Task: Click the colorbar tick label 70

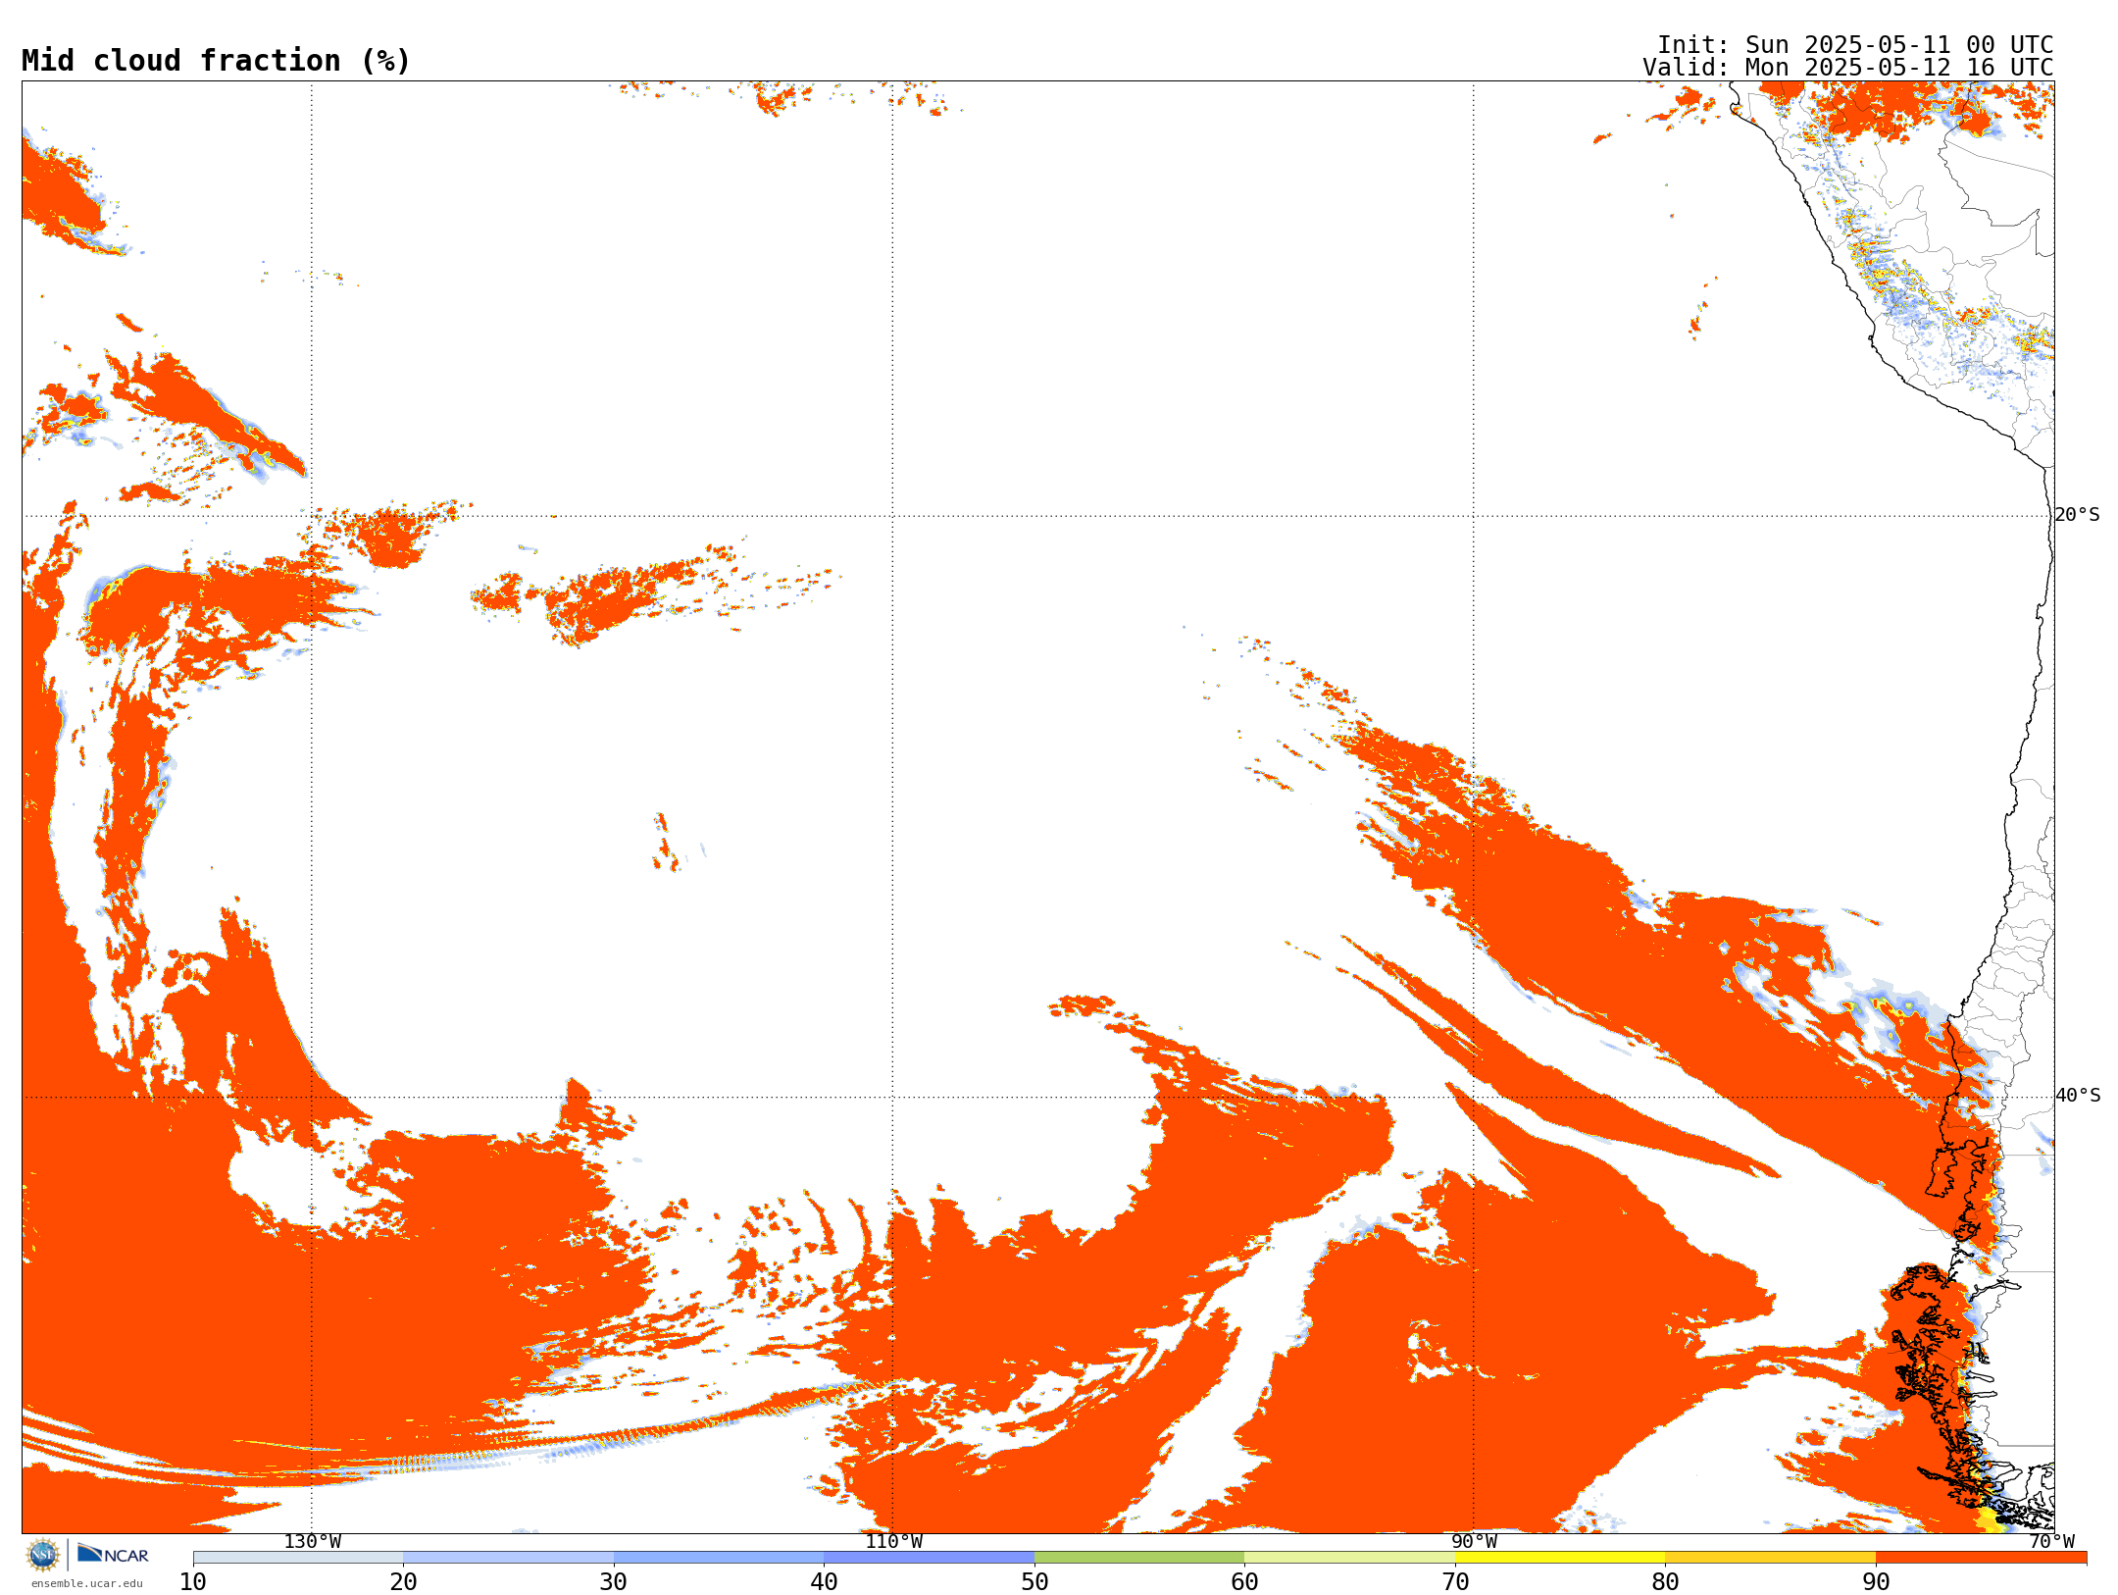Action: click(x=1455, y=1581)
